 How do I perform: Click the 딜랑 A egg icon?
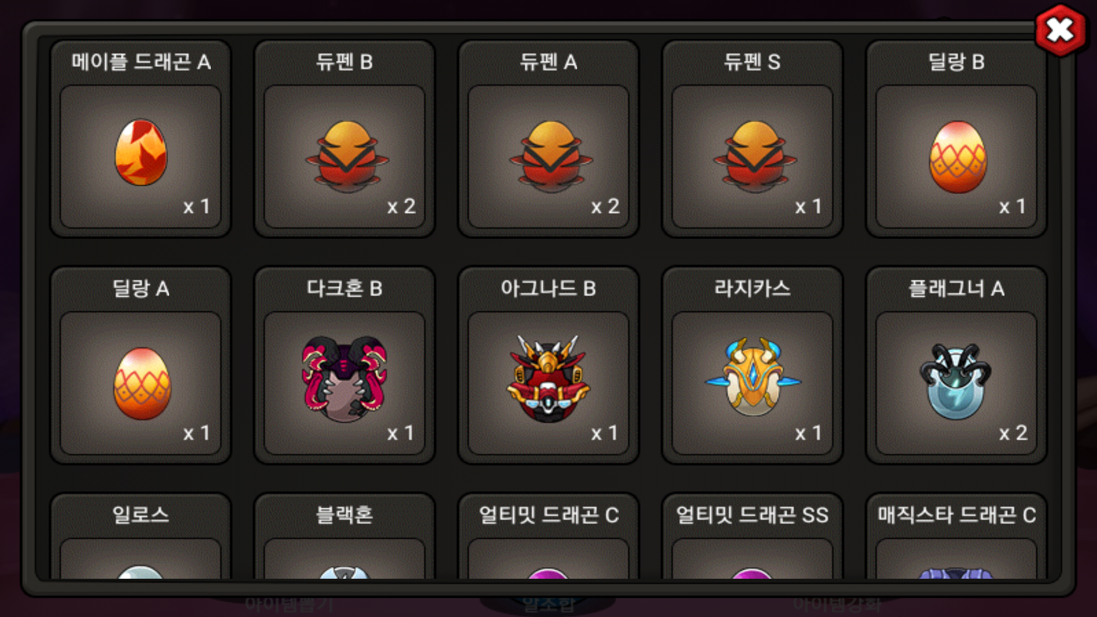tap(142, 383)
